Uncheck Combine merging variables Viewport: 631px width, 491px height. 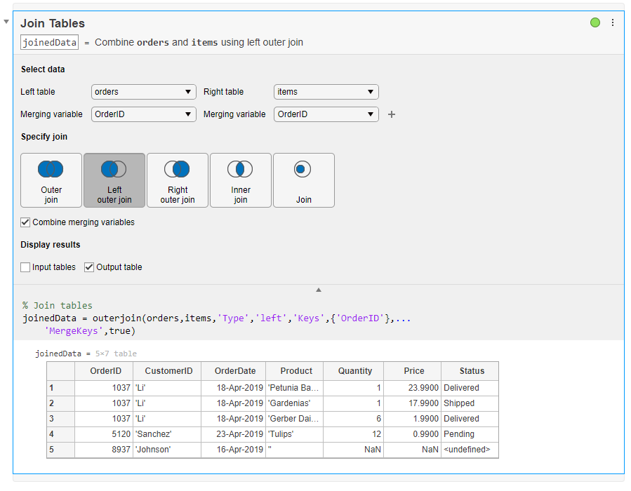click(26, 222)
